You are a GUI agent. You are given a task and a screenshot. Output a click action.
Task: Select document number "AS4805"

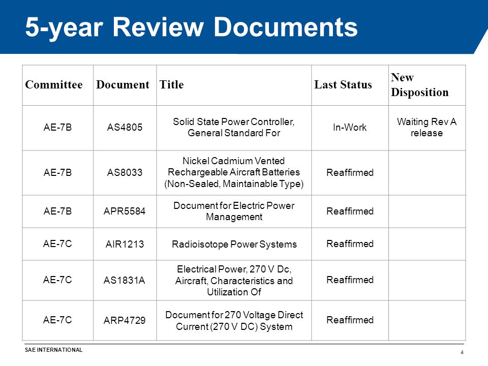(125, 127)
